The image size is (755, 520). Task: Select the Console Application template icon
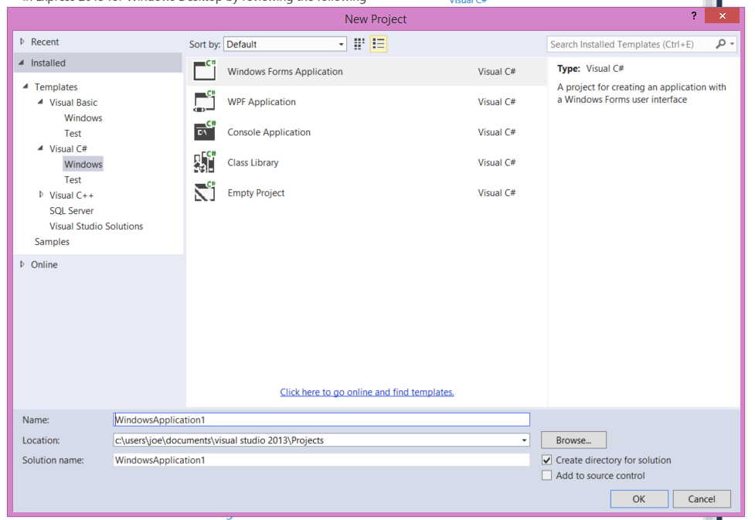[x=205, y=131]
